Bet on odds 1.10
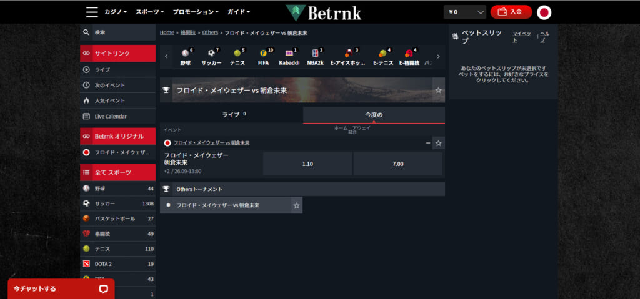 (x=307, y=164)
